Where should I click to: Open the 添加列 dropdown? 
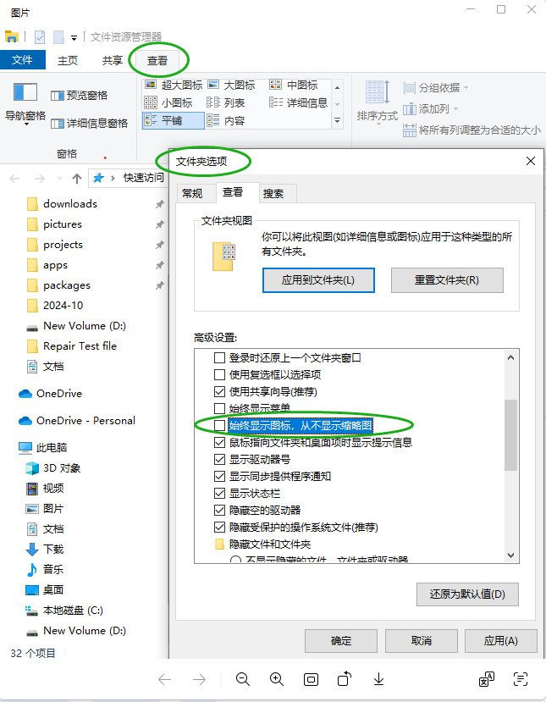(431, 108)
